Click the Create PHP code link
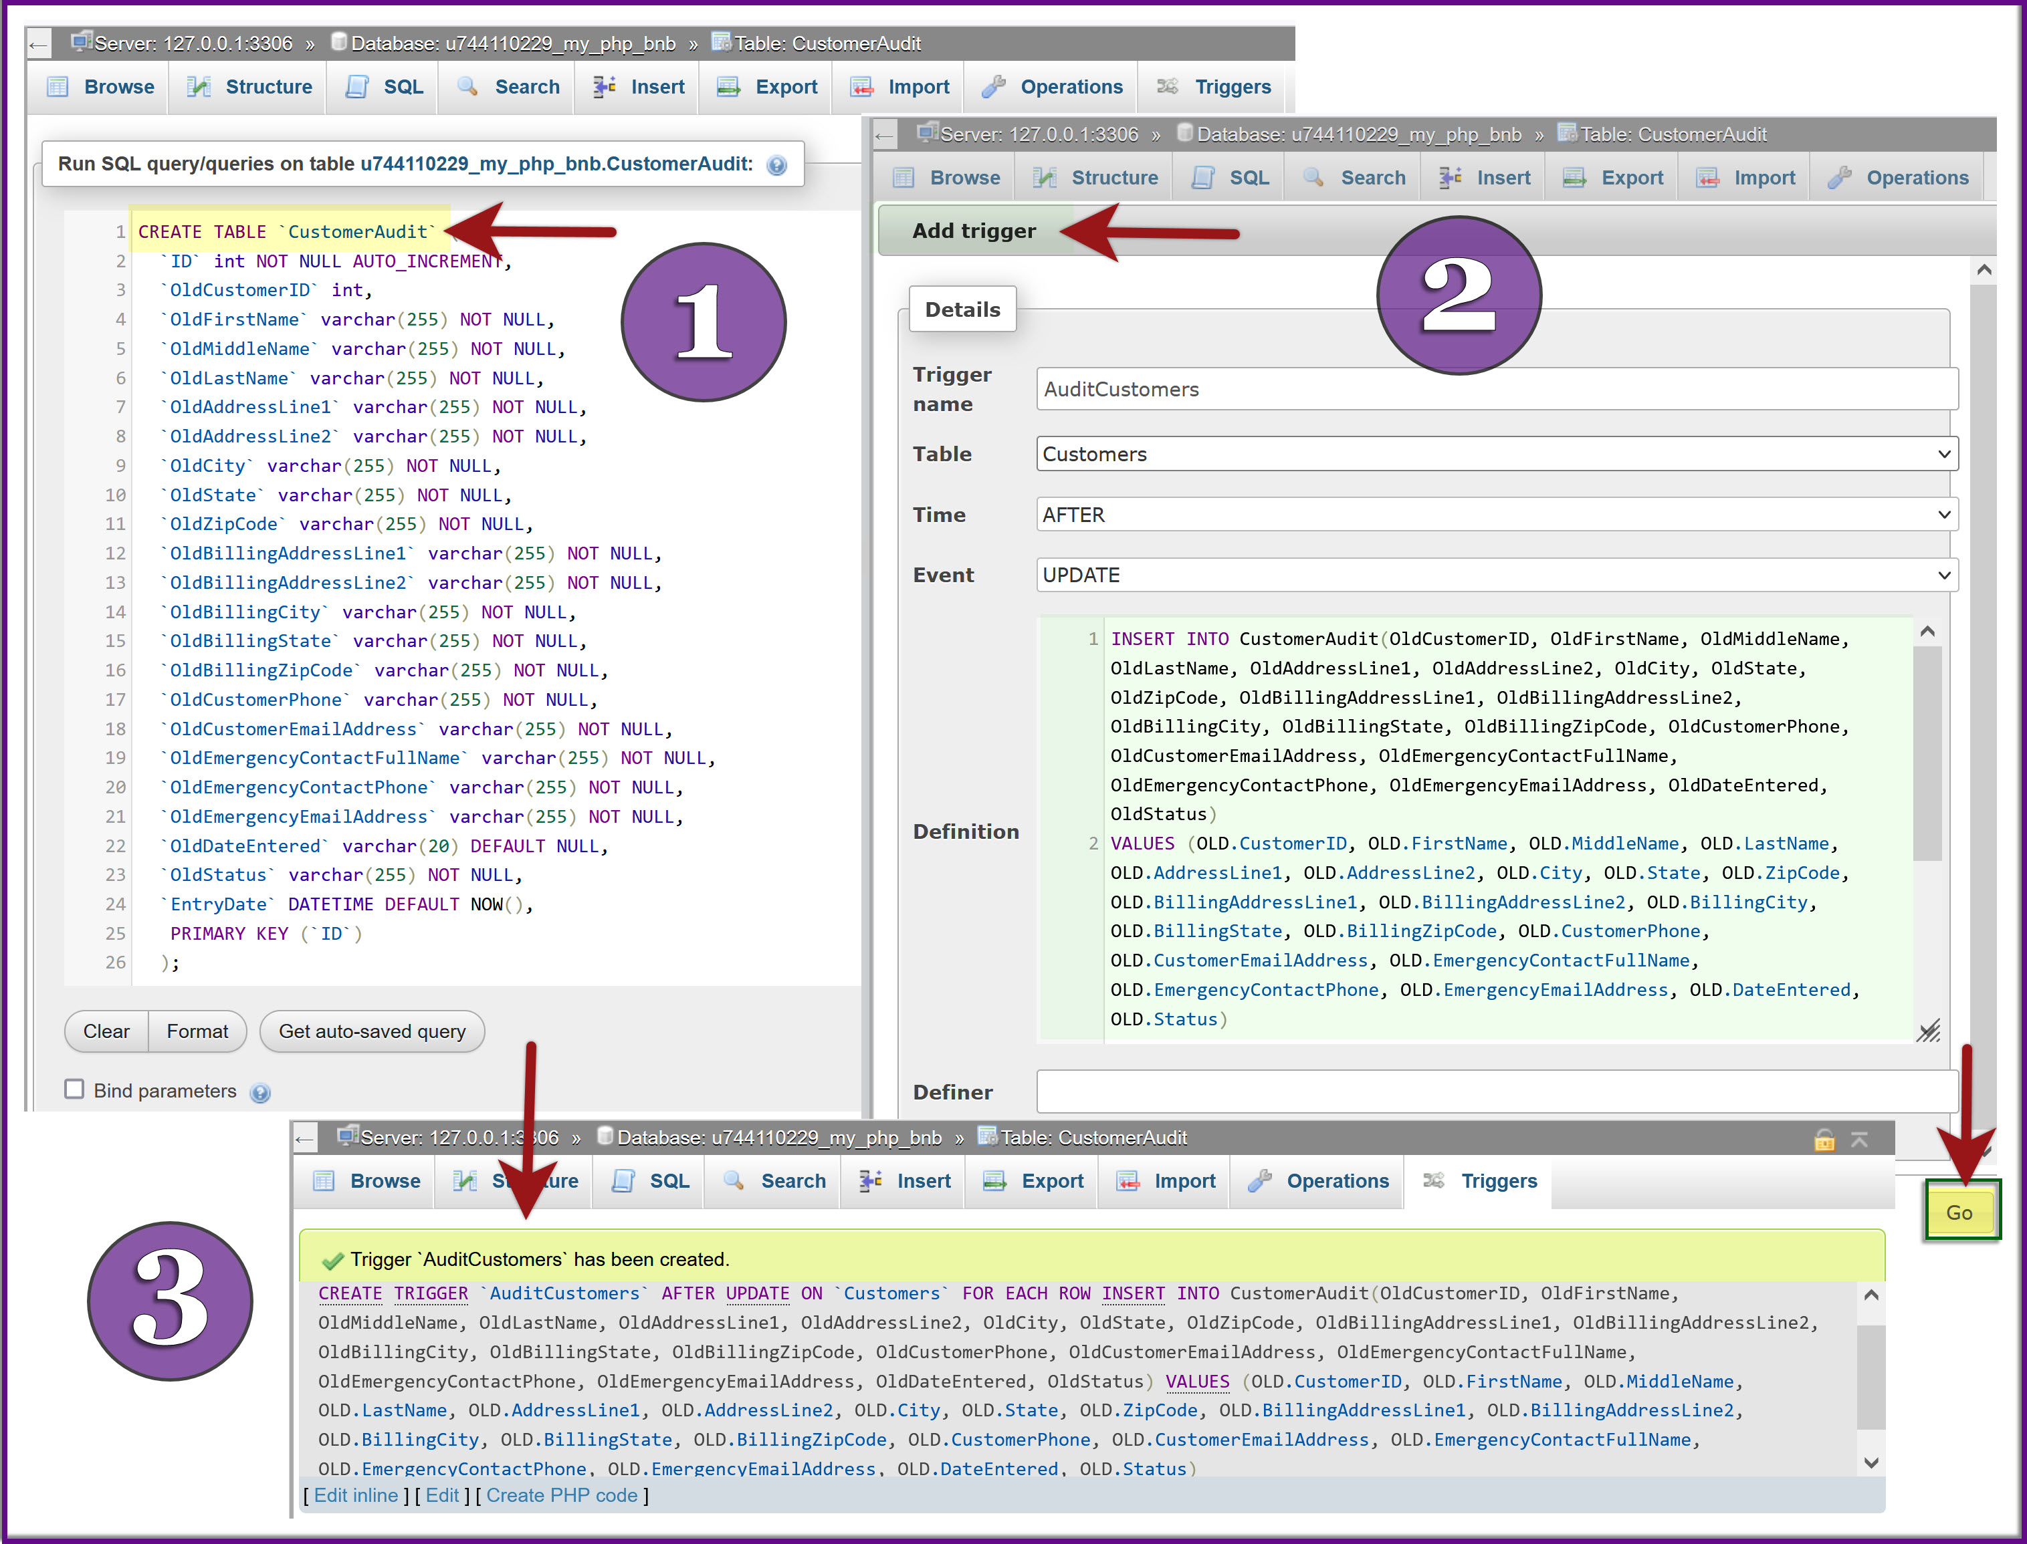2027x1544 pixels. pos(562,1495)
